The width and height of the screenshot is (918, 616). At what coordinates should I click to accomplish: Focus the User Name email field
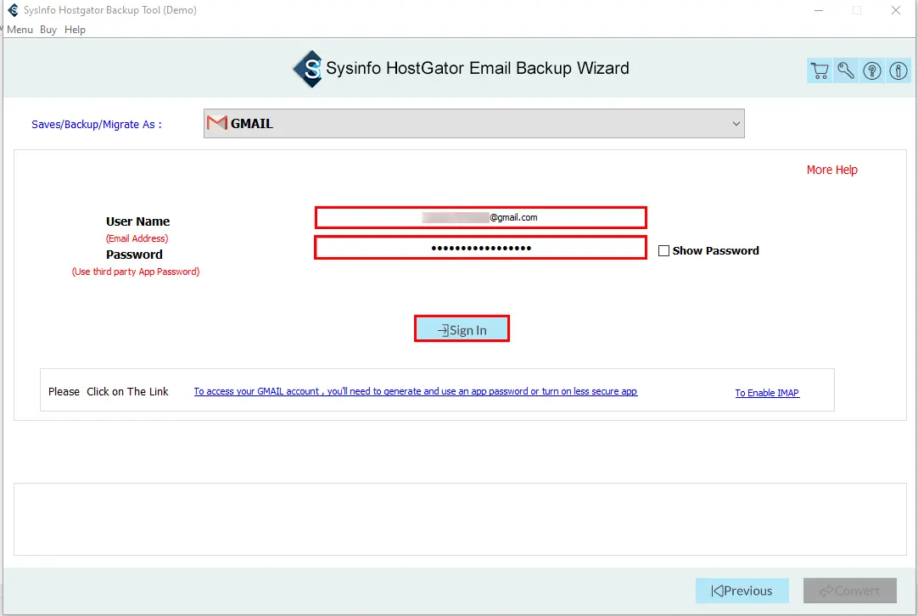click(481, 218)
